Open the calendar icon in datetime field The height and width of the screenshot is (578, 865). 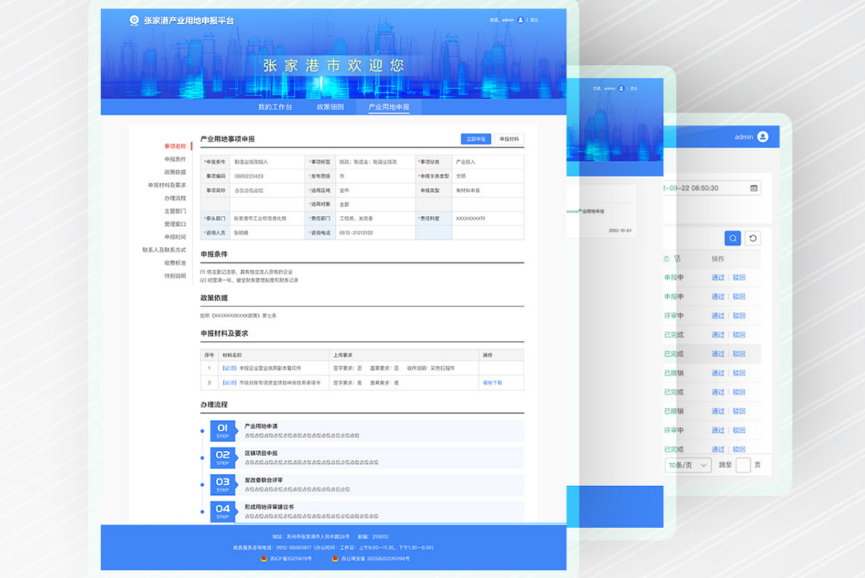pyautogui.click(x=754, y=188)
